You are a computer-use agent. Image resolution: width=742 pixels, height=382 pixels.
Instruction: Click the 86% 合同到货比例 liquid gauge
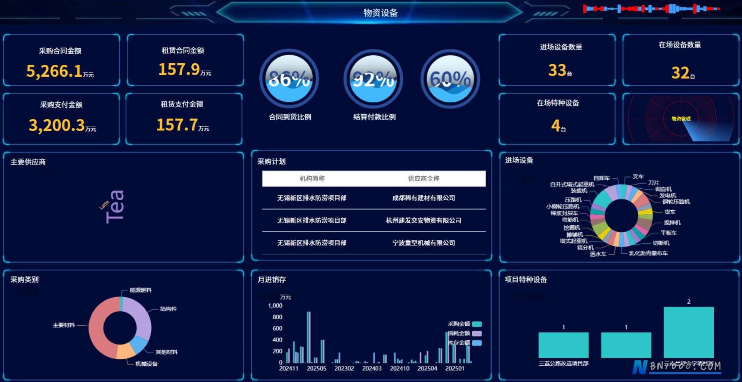tap(289, 79)
